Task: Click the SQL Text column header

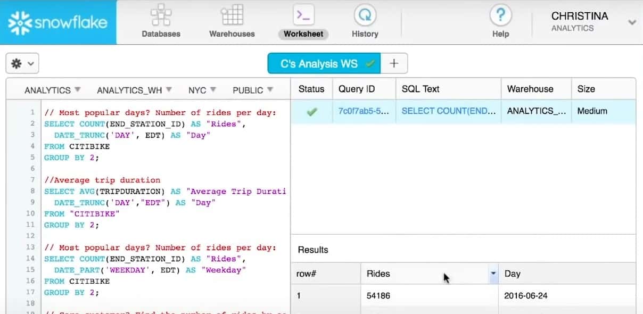Action: (449, 89)
